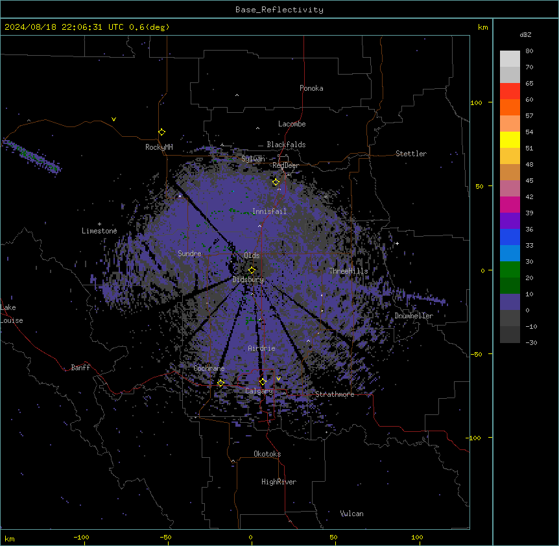
Task: Click the dBZ legend heading
Action: [525, 34]
